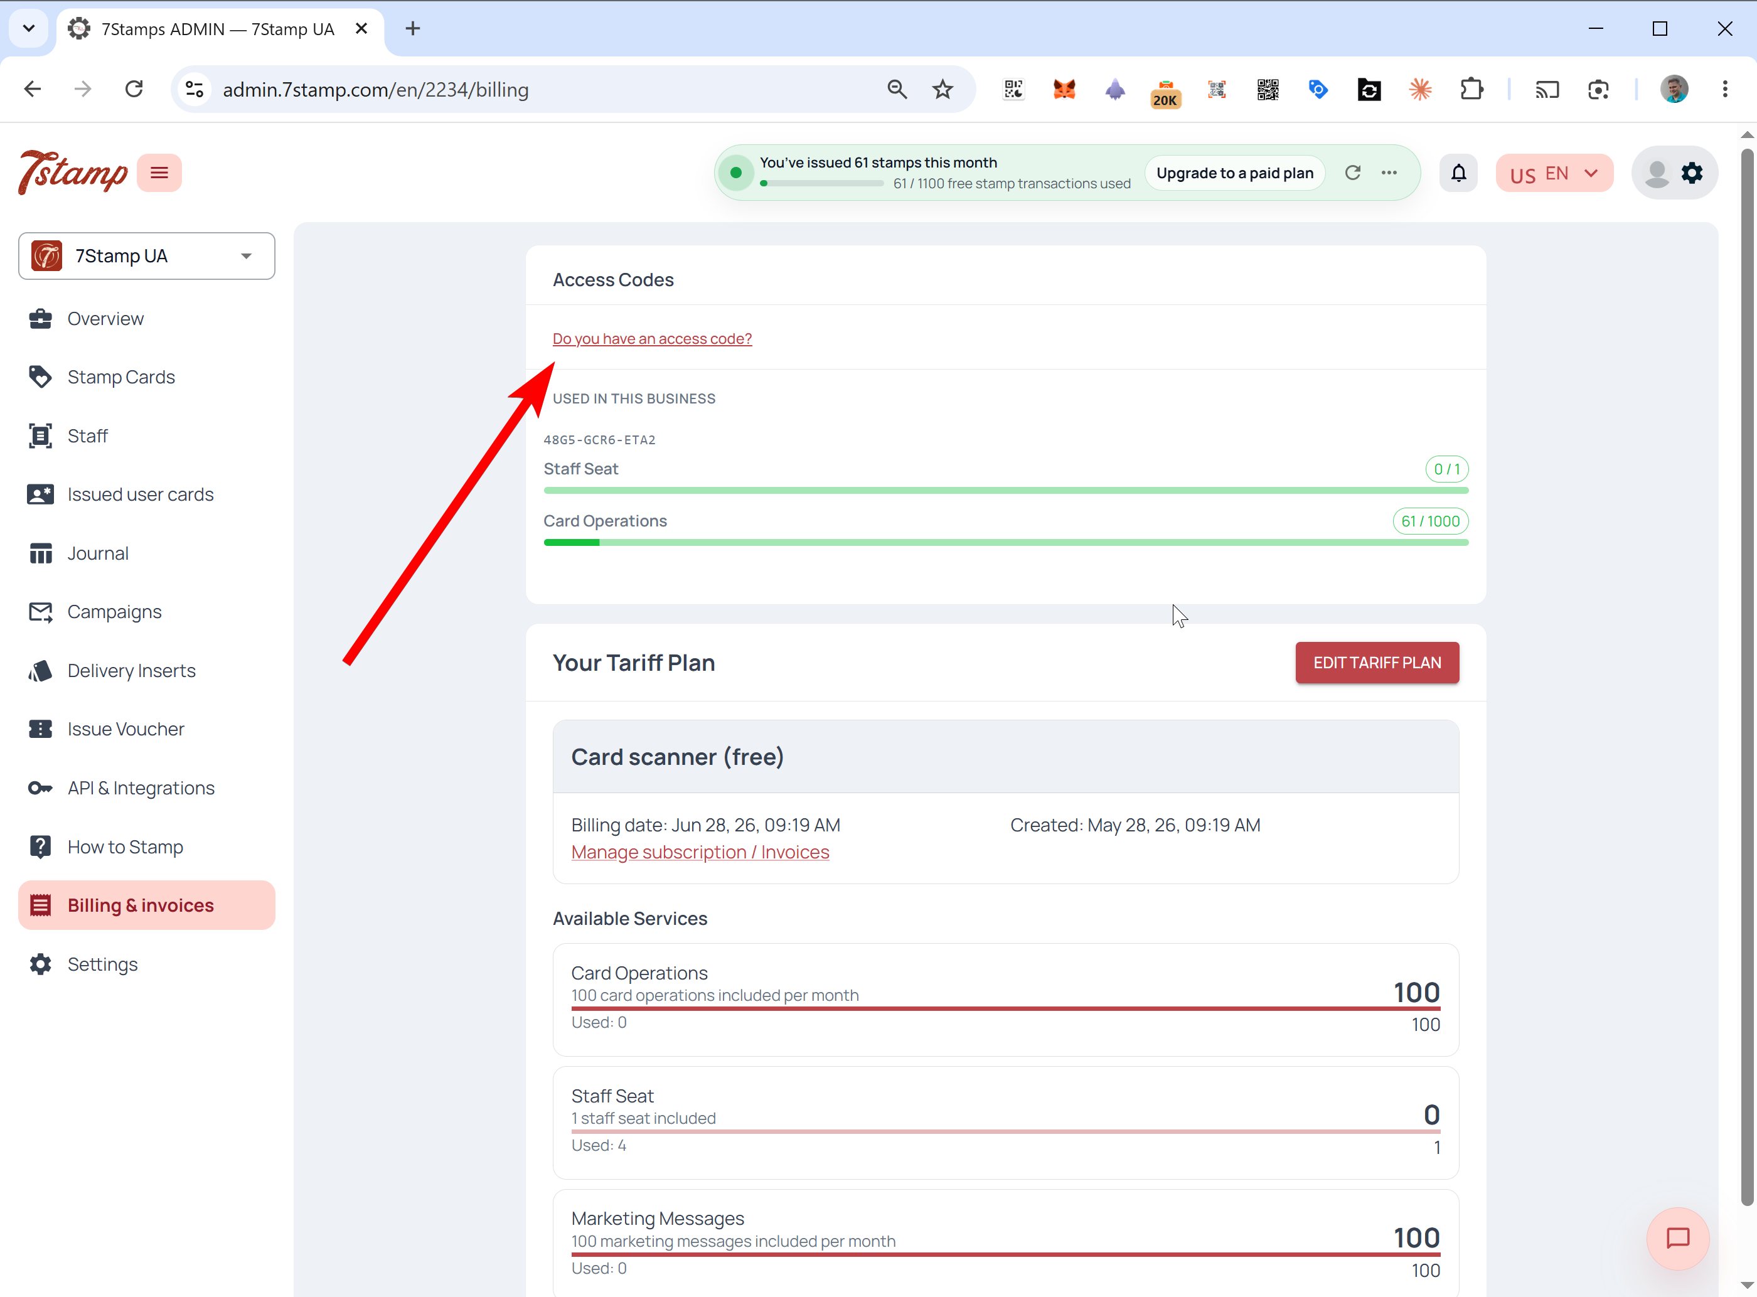Reload the billing page

coord(134,90)
